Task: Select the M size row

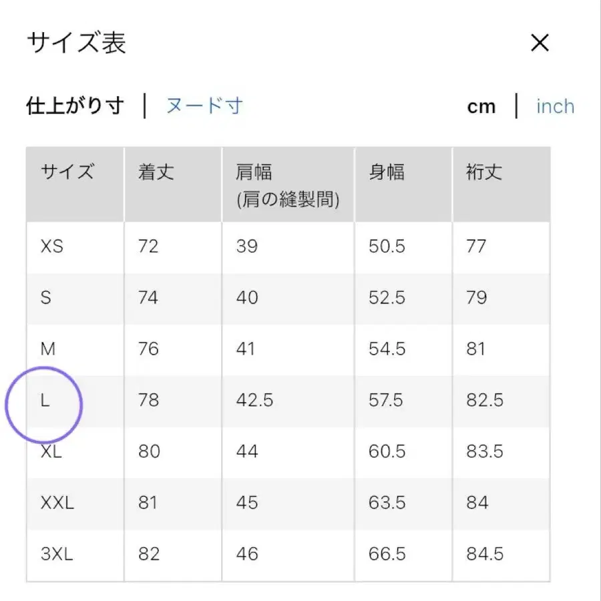Action: (x=47, y=349)
